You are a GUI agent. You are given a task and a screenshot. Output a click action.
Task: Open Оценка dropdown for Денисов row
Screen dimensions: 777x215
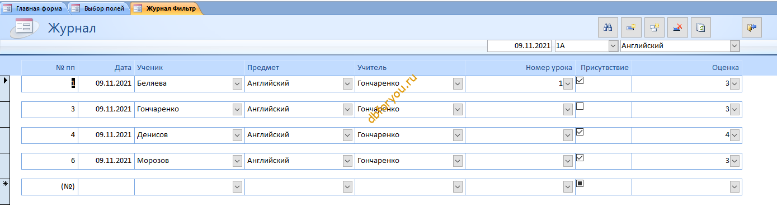(734, 135)
